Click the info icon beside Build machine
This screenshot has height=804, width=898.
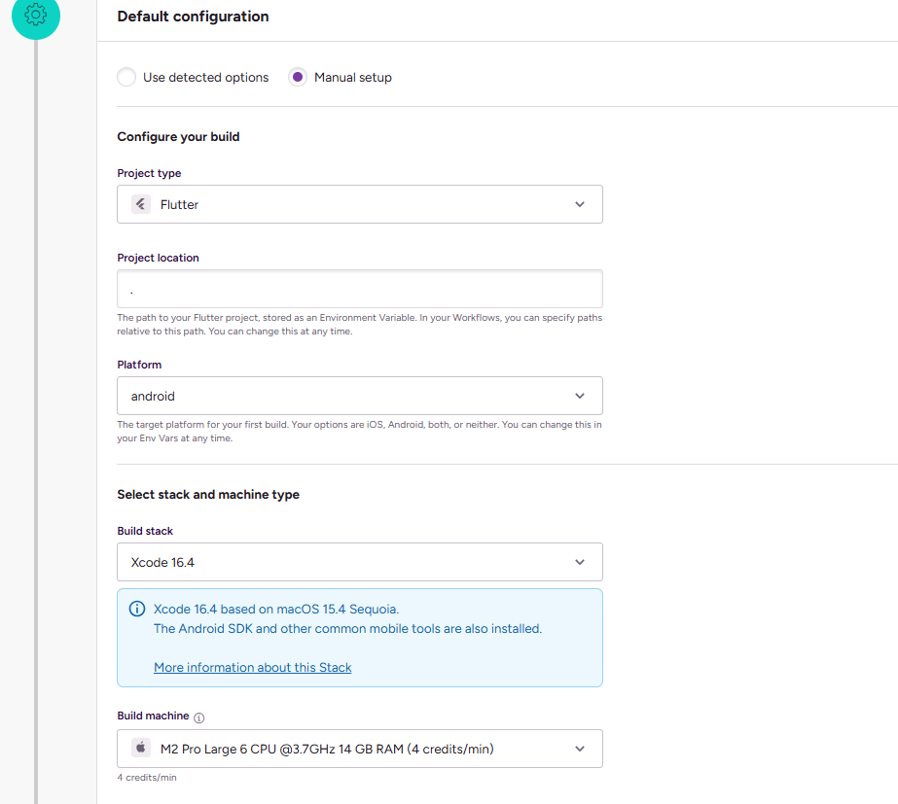pos(199,717)
